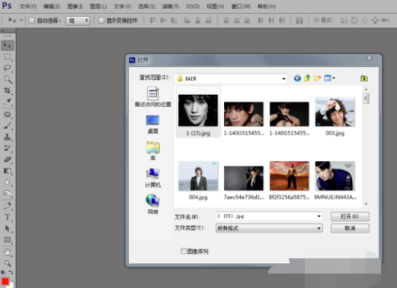Open Computer location in the sidebar
This screenshot has width=397, height=288.
pos(152,178)
